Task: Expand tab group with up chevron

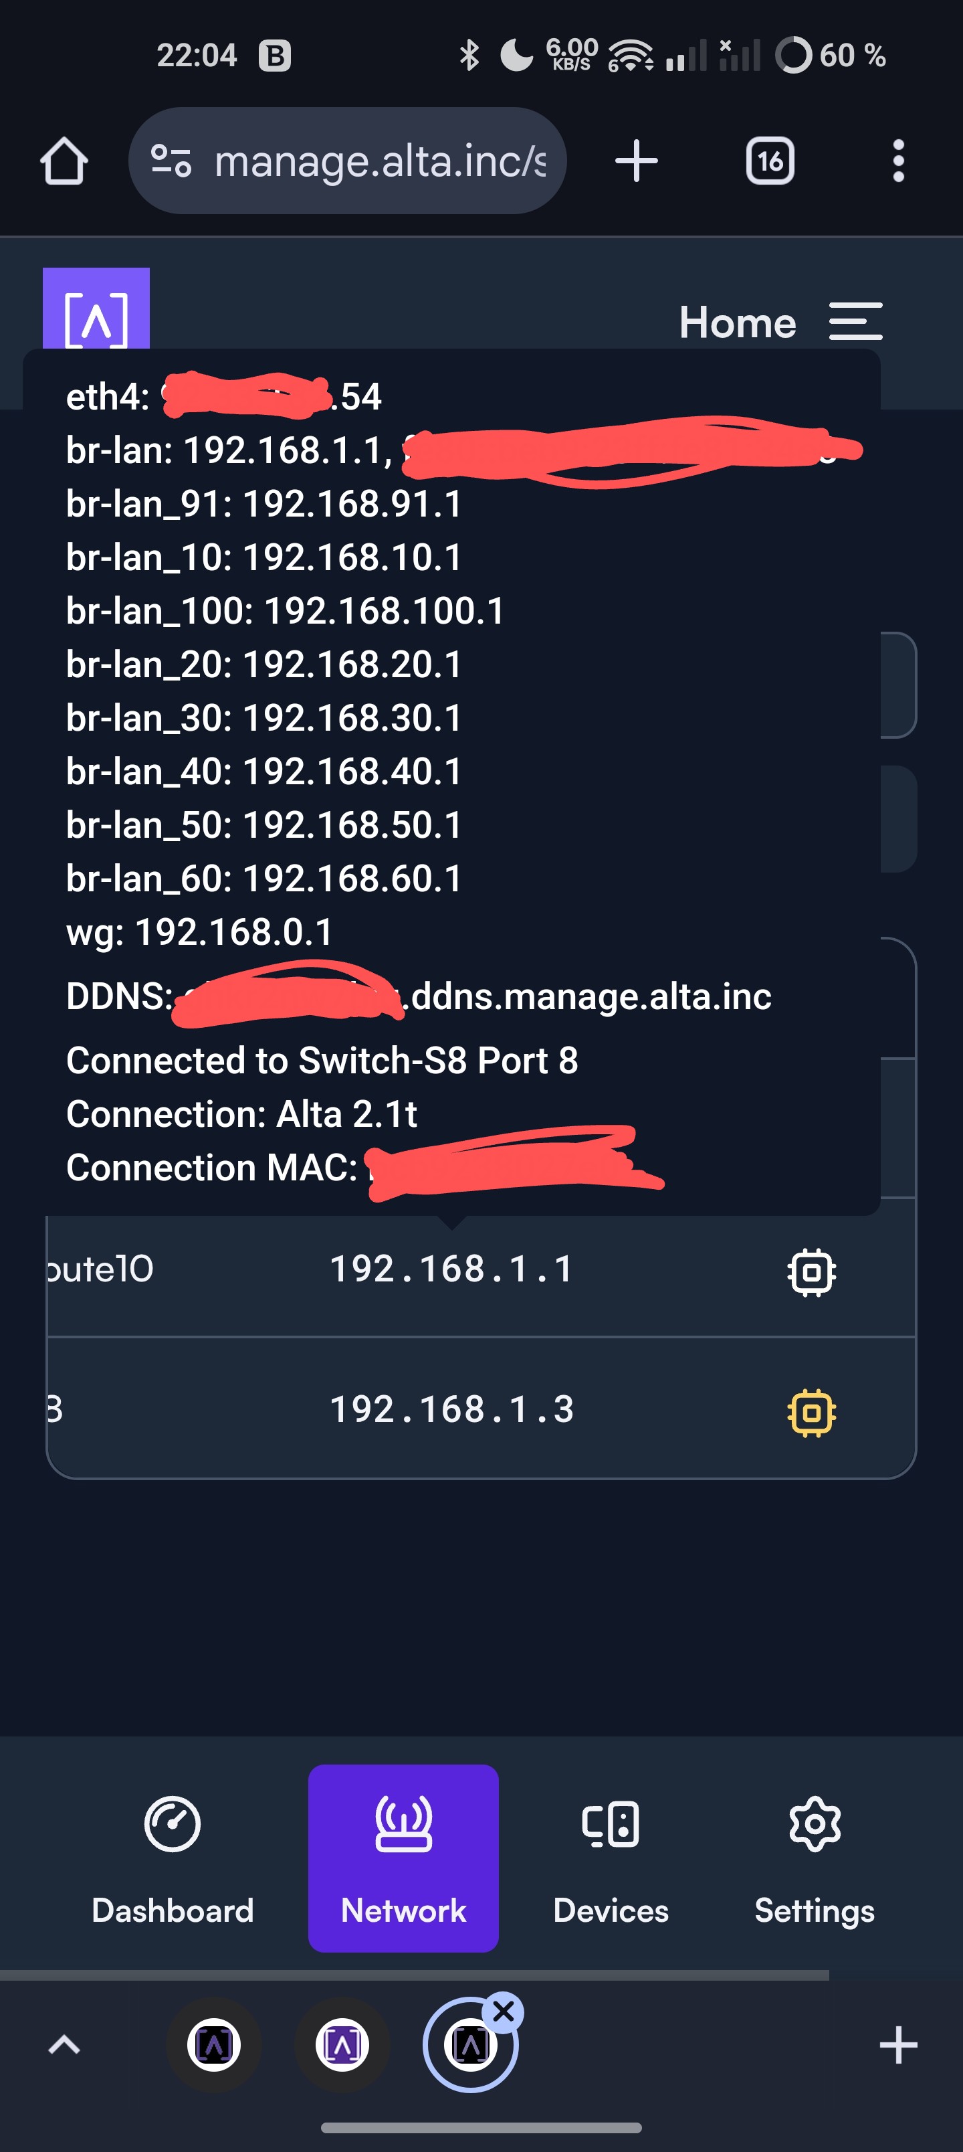Action: pos(64,2045)
